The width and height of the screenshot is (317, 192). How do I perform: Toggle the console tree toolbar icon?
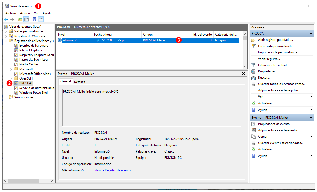26,19
